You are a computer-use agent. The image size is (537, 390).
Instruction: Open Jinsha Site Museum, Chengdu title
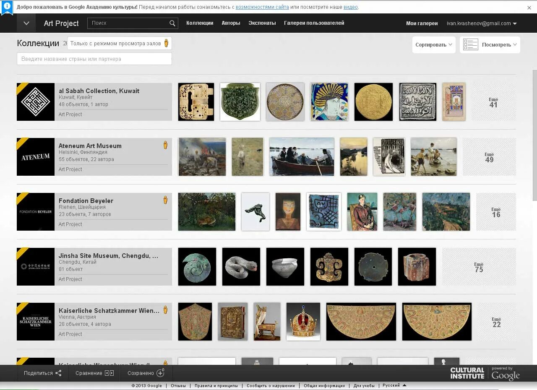pos(109,255)
